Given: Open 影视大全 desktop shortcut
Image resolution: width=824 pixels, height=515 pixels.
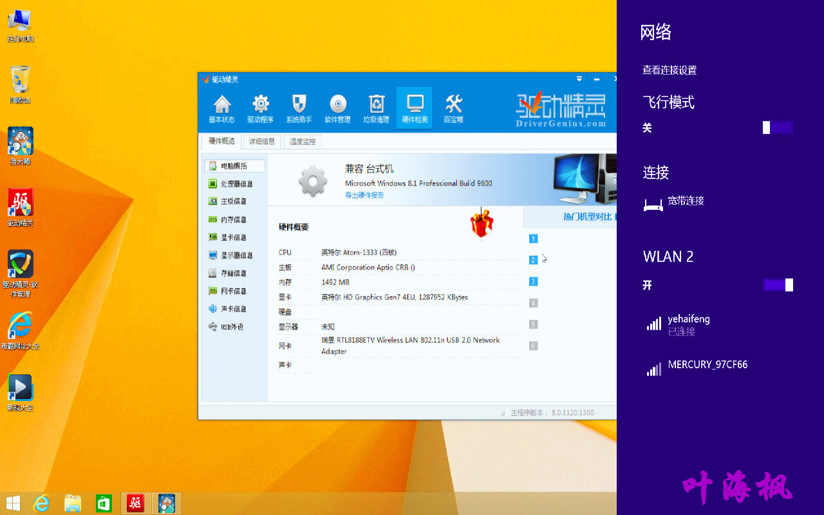Looking at the screenshot, I should tap(20, 393).
